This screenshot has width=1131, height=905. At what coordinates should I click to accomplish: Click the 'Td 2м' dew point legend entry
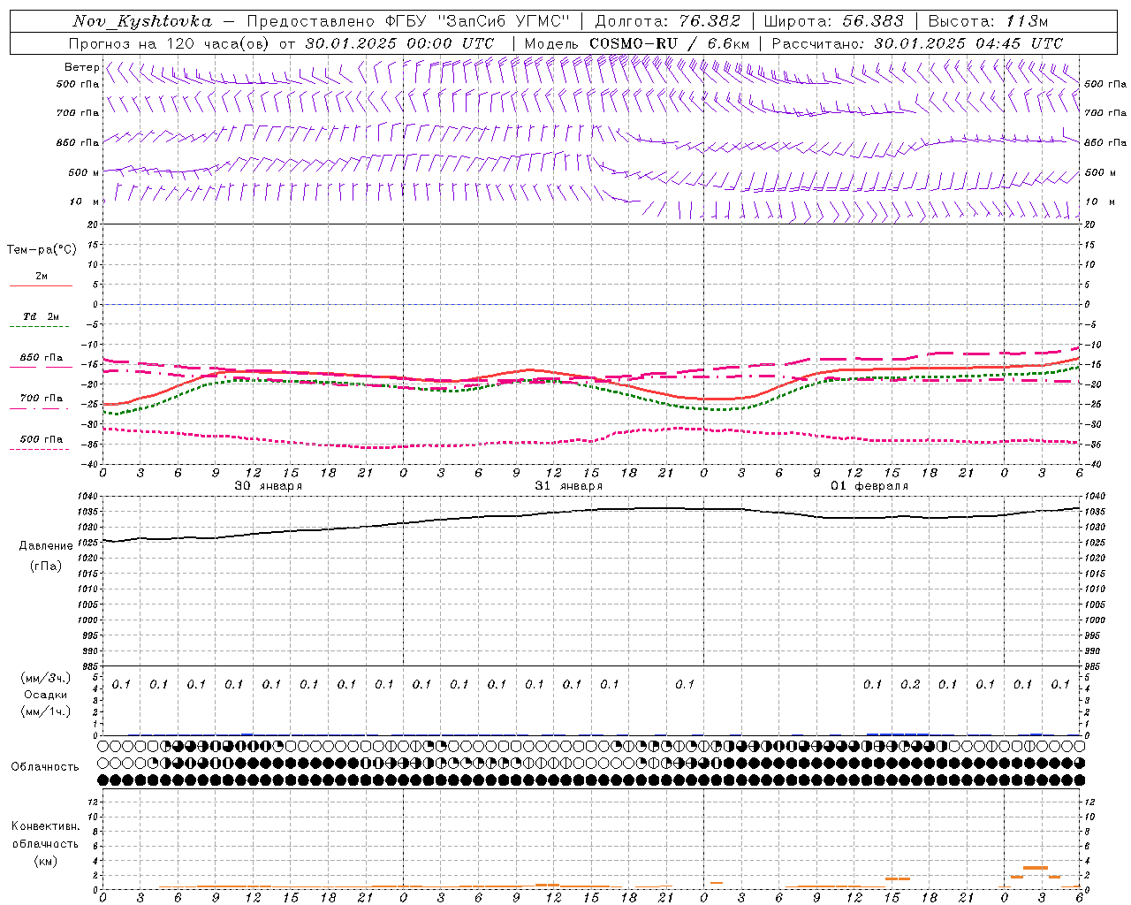coord(42,316)
